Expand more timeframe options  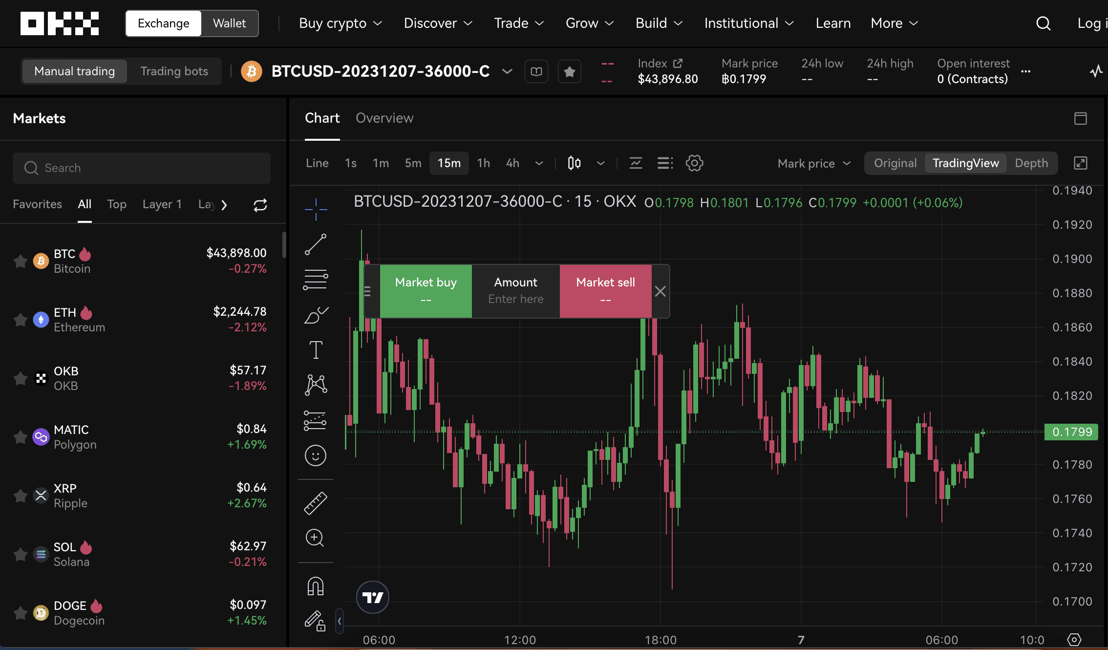539,163
